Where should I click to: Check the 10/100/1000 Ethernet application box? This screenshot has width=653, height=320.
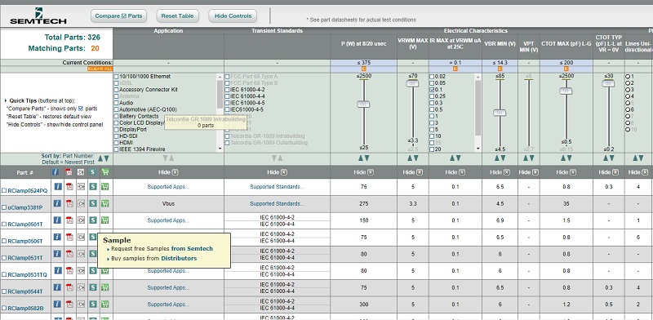[x=117, y=77]
